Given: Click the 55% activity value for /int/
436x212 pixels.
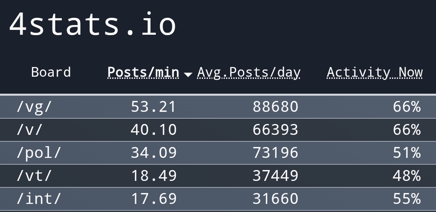Looking at the screenshot, I should pos(407,199).
